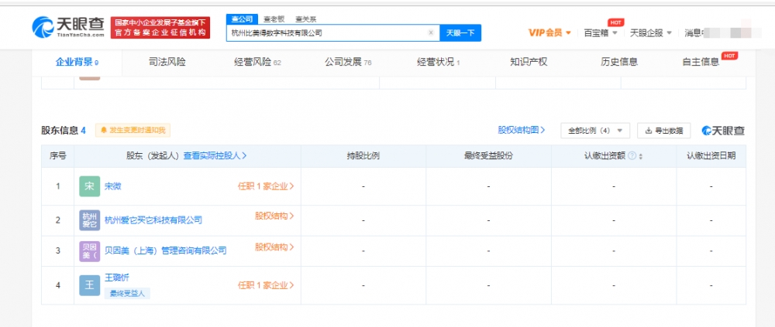Switch to the 司法风险 tab
The height and width of the screenshot is (327, 775).
point(167,62)
